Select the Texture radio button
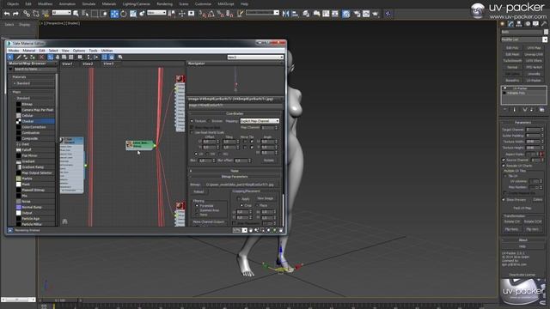The height and width of the screenshot is (309, 550). pos(192,121)
